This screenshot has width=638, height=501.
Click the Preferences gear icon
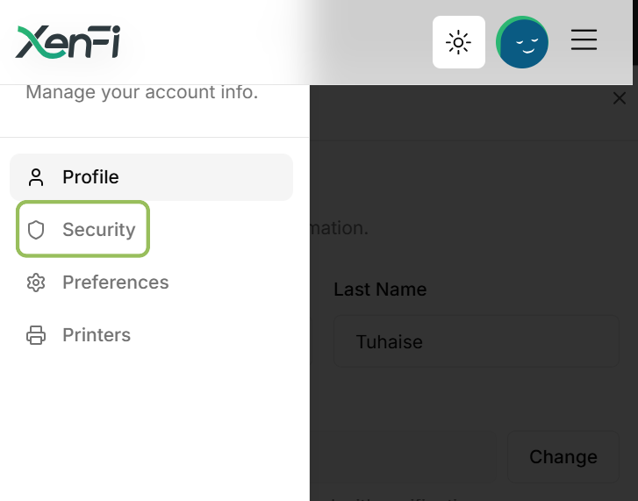pyautogui.click(x=36, y=283)
